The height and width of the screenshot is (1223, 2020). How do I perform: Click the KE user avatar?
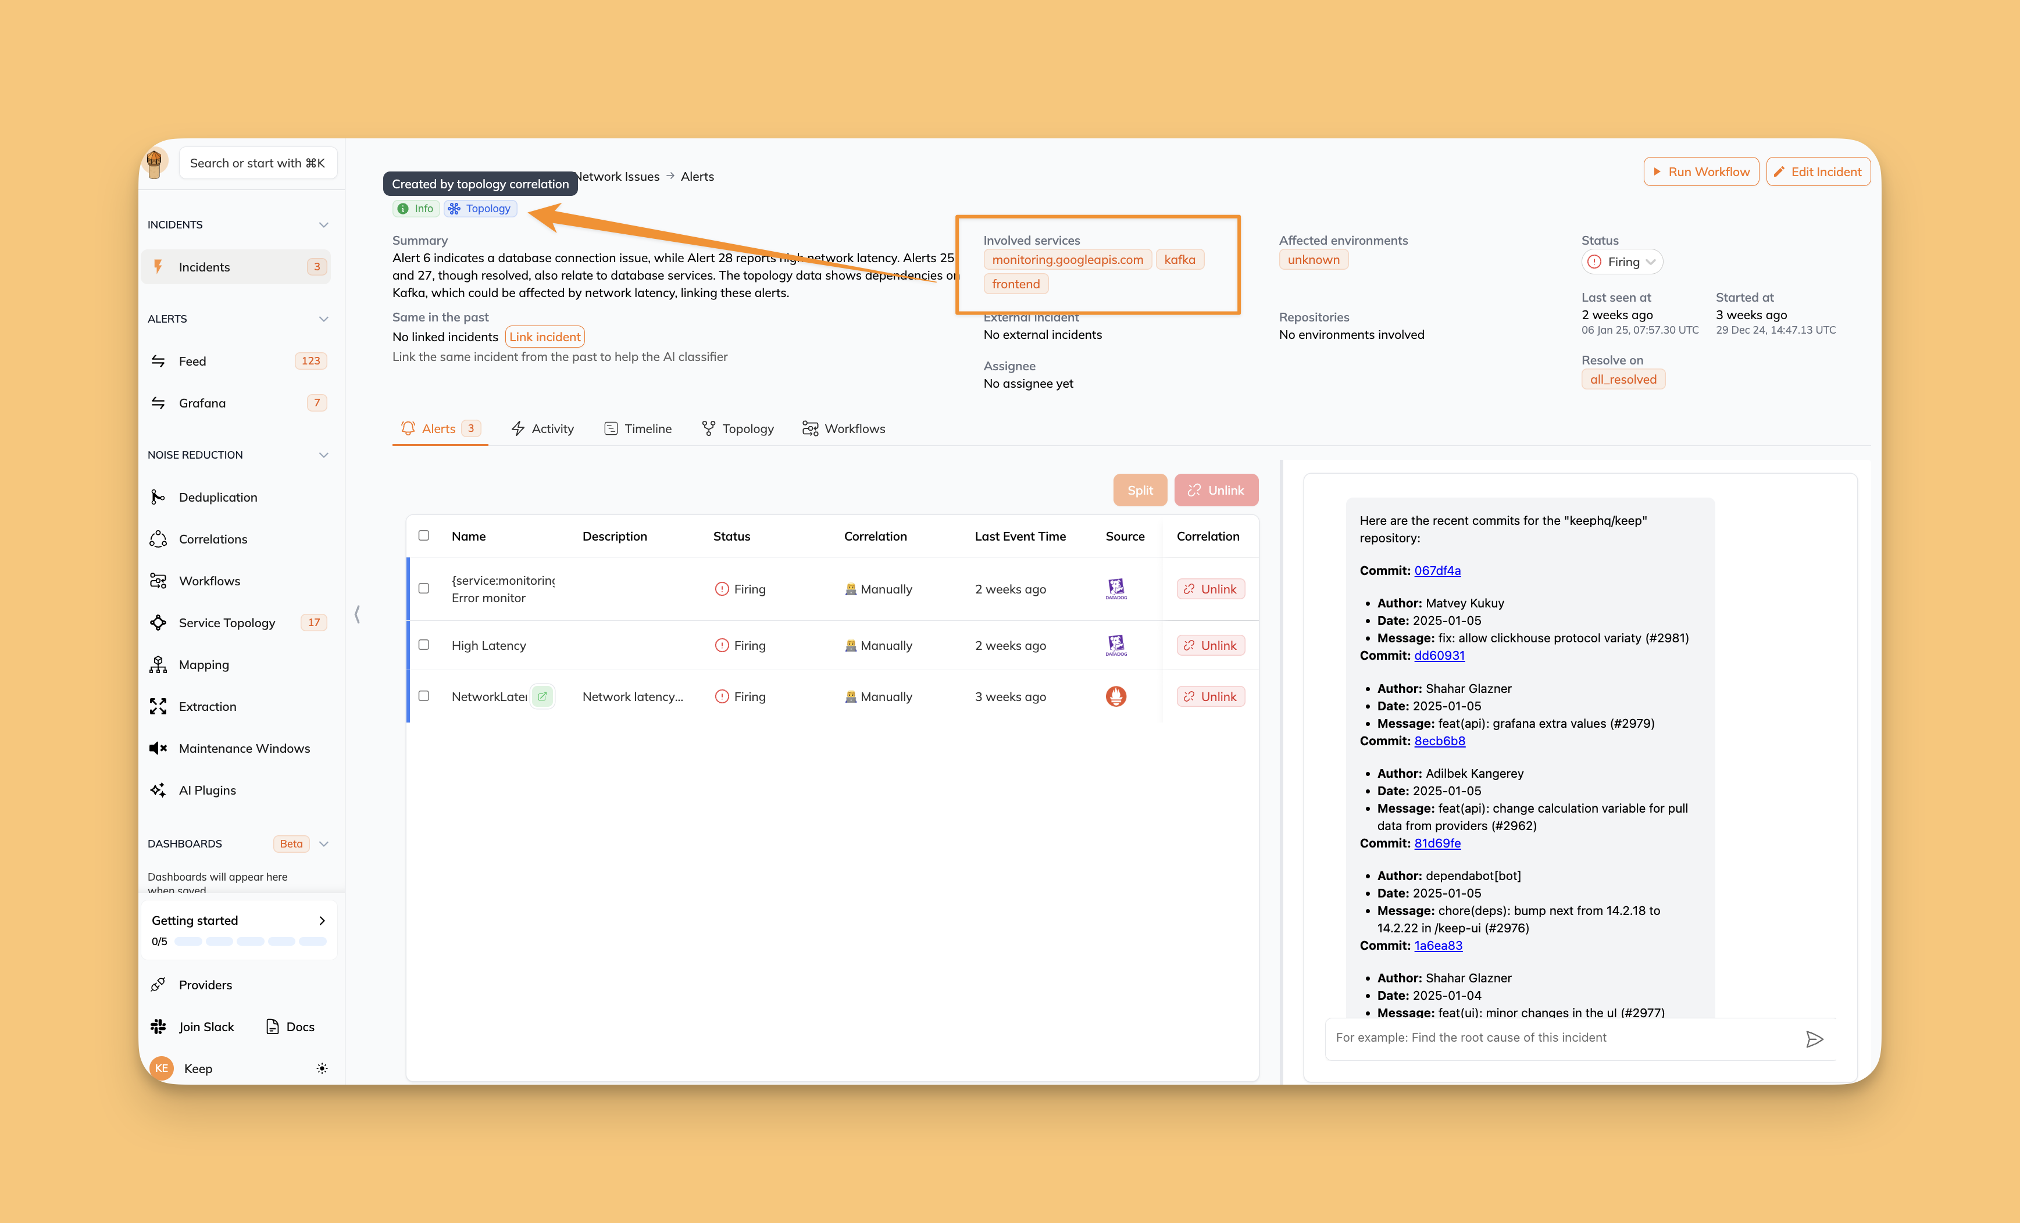pyautogui.click(x=162, y=1067)
